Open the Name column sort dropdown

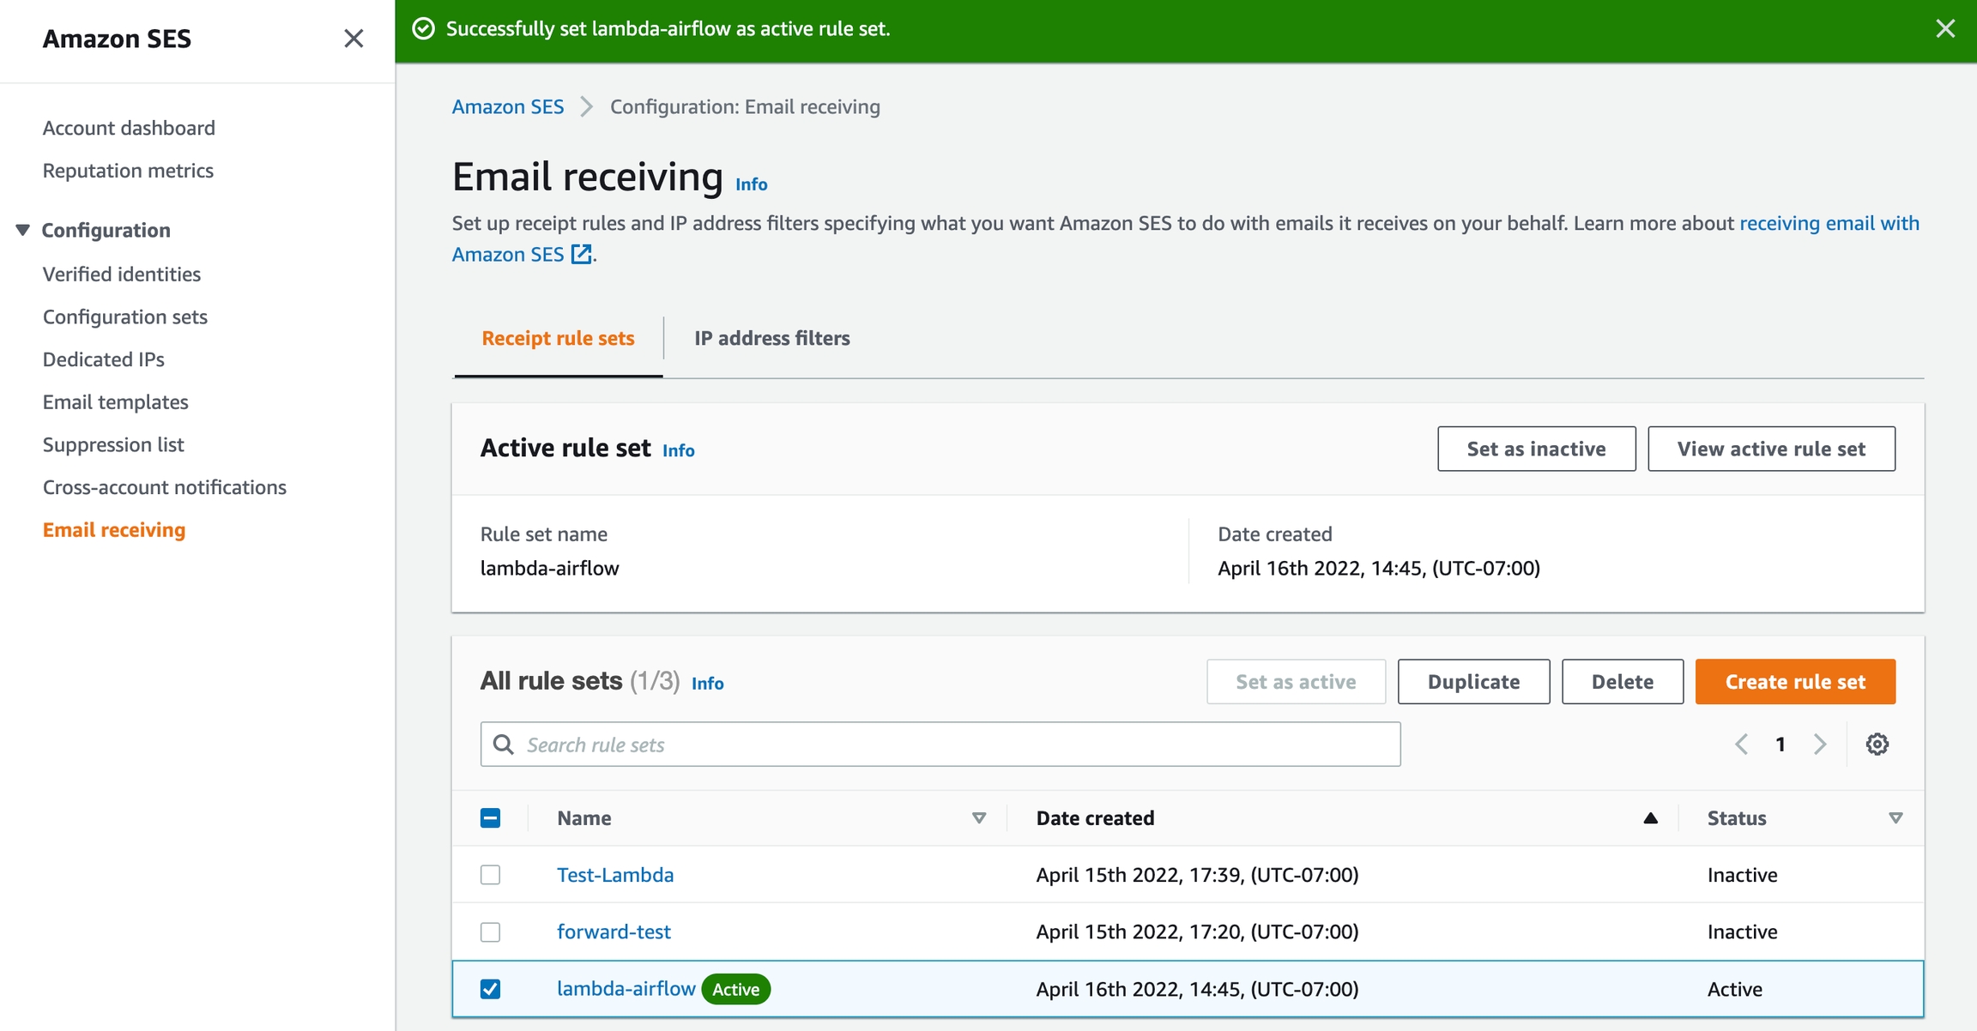(x=978, y=818)
